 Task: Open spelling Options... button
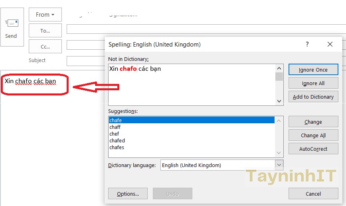pyautogui.click(x=128, y=194)
